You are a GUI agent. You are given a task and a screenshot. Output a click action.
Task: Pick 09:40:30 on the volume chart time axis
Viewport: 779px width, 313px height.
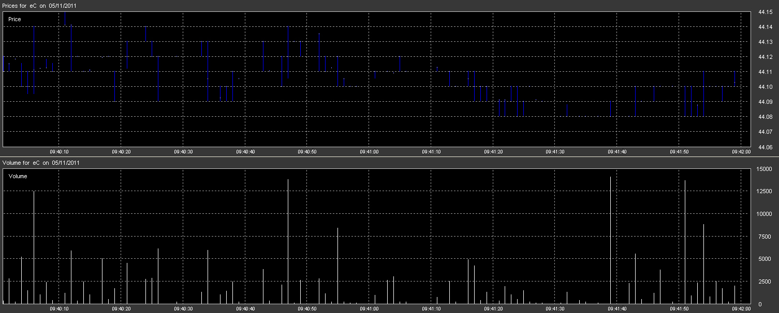click(x=183, y=309)
